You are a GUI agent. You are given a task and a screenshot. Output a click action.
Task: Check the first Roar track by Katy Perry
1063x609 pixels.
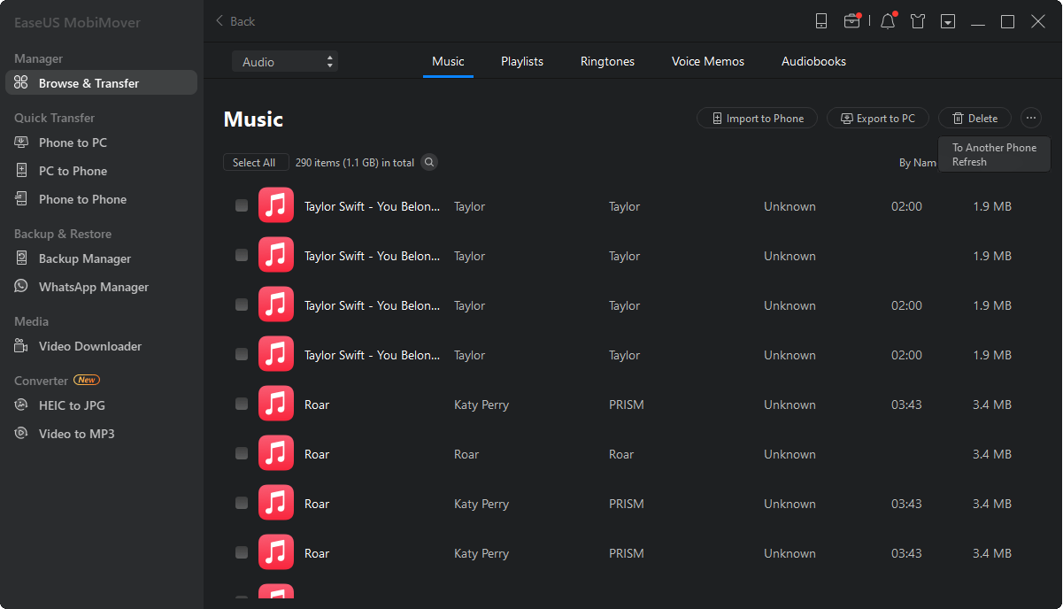tap(242, 405)
